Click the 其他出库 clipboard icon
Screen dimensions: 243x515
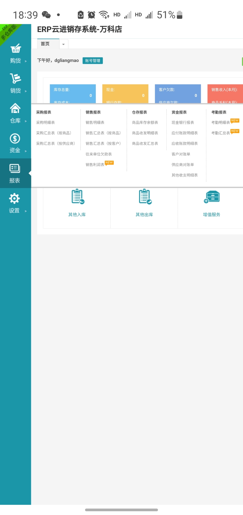coord(145,197)
